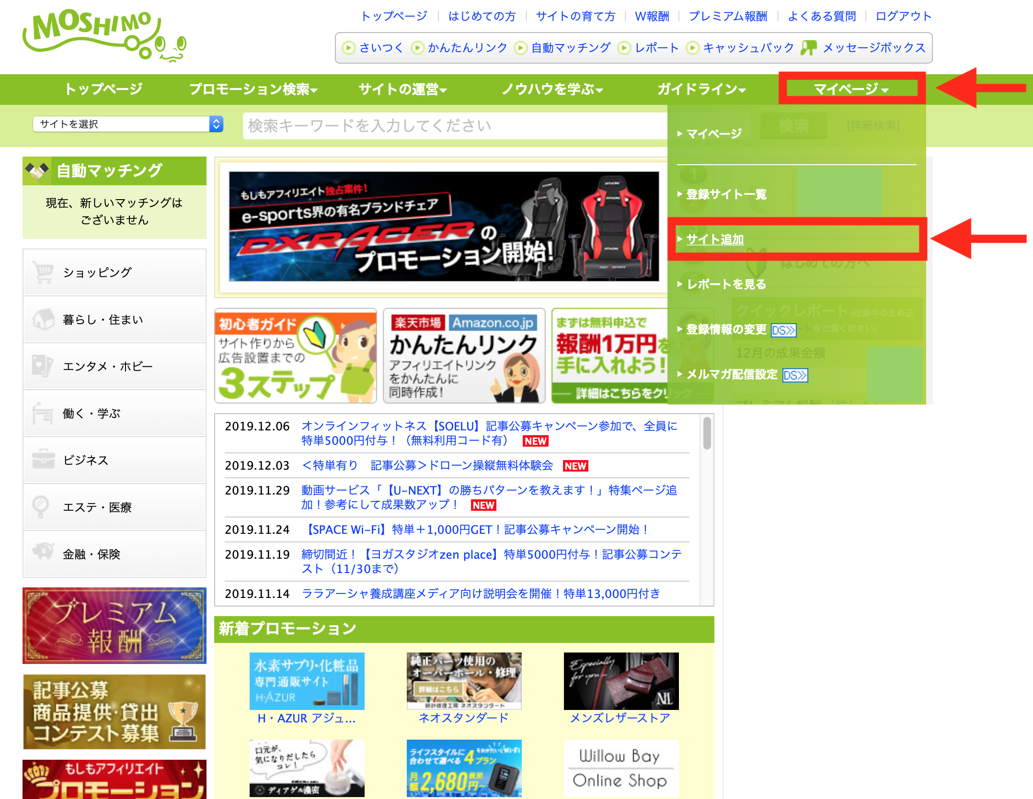Screen dimensions: 1033x799
Task: Click the DS icon next to 登録情報の変更
Action: (783, 330)
